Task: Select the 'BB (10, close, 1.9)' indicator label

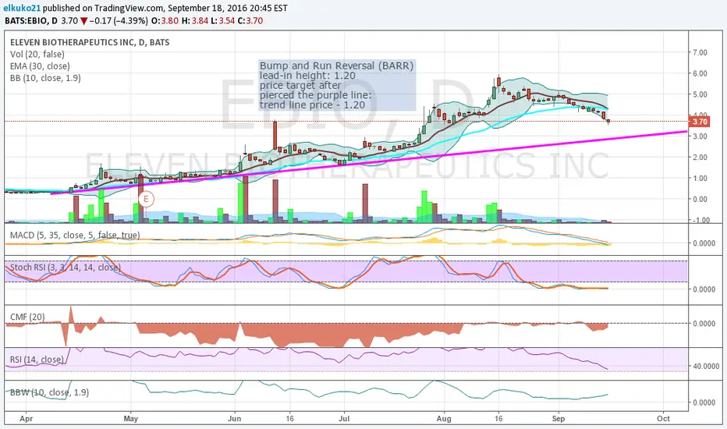Action: click(45, 78)
